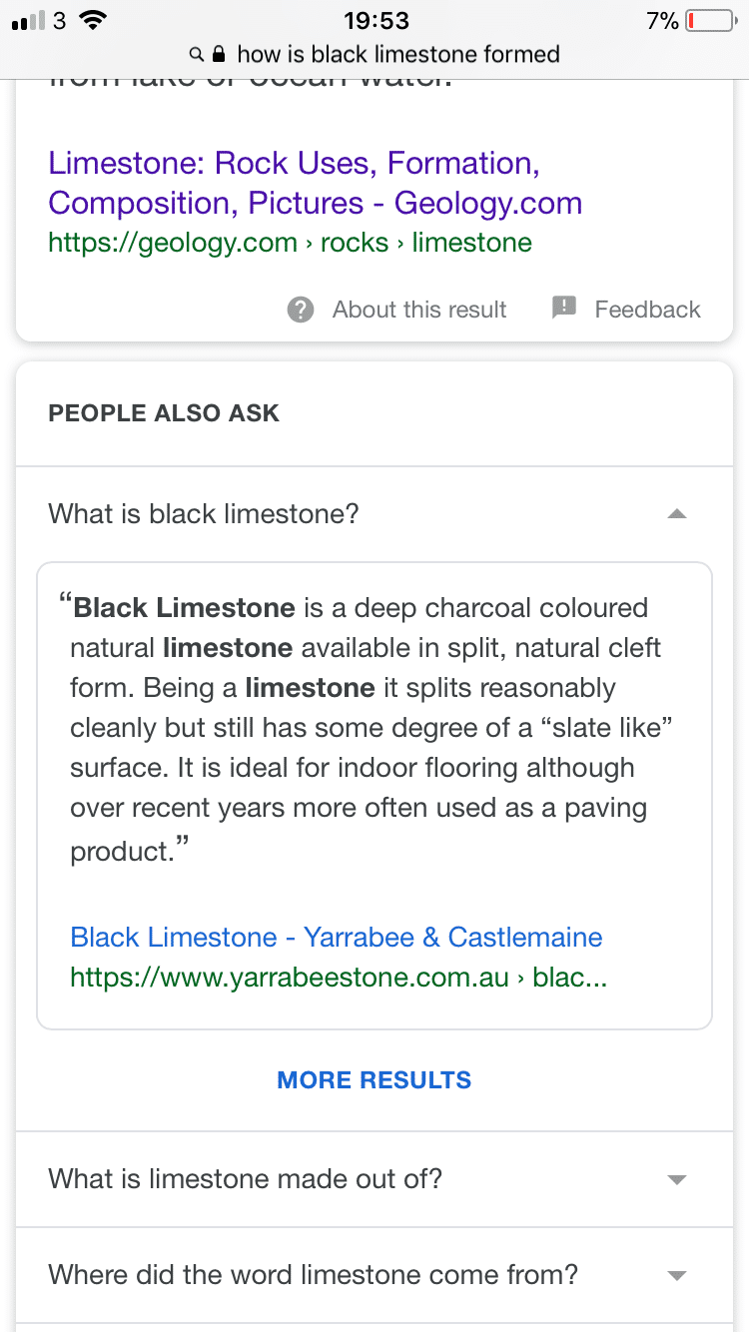This screenshot has height=1332, width=749.
Task: Open the Black Limestone - Yarrabee & Castlemaine link
Action: click(337, 938)
